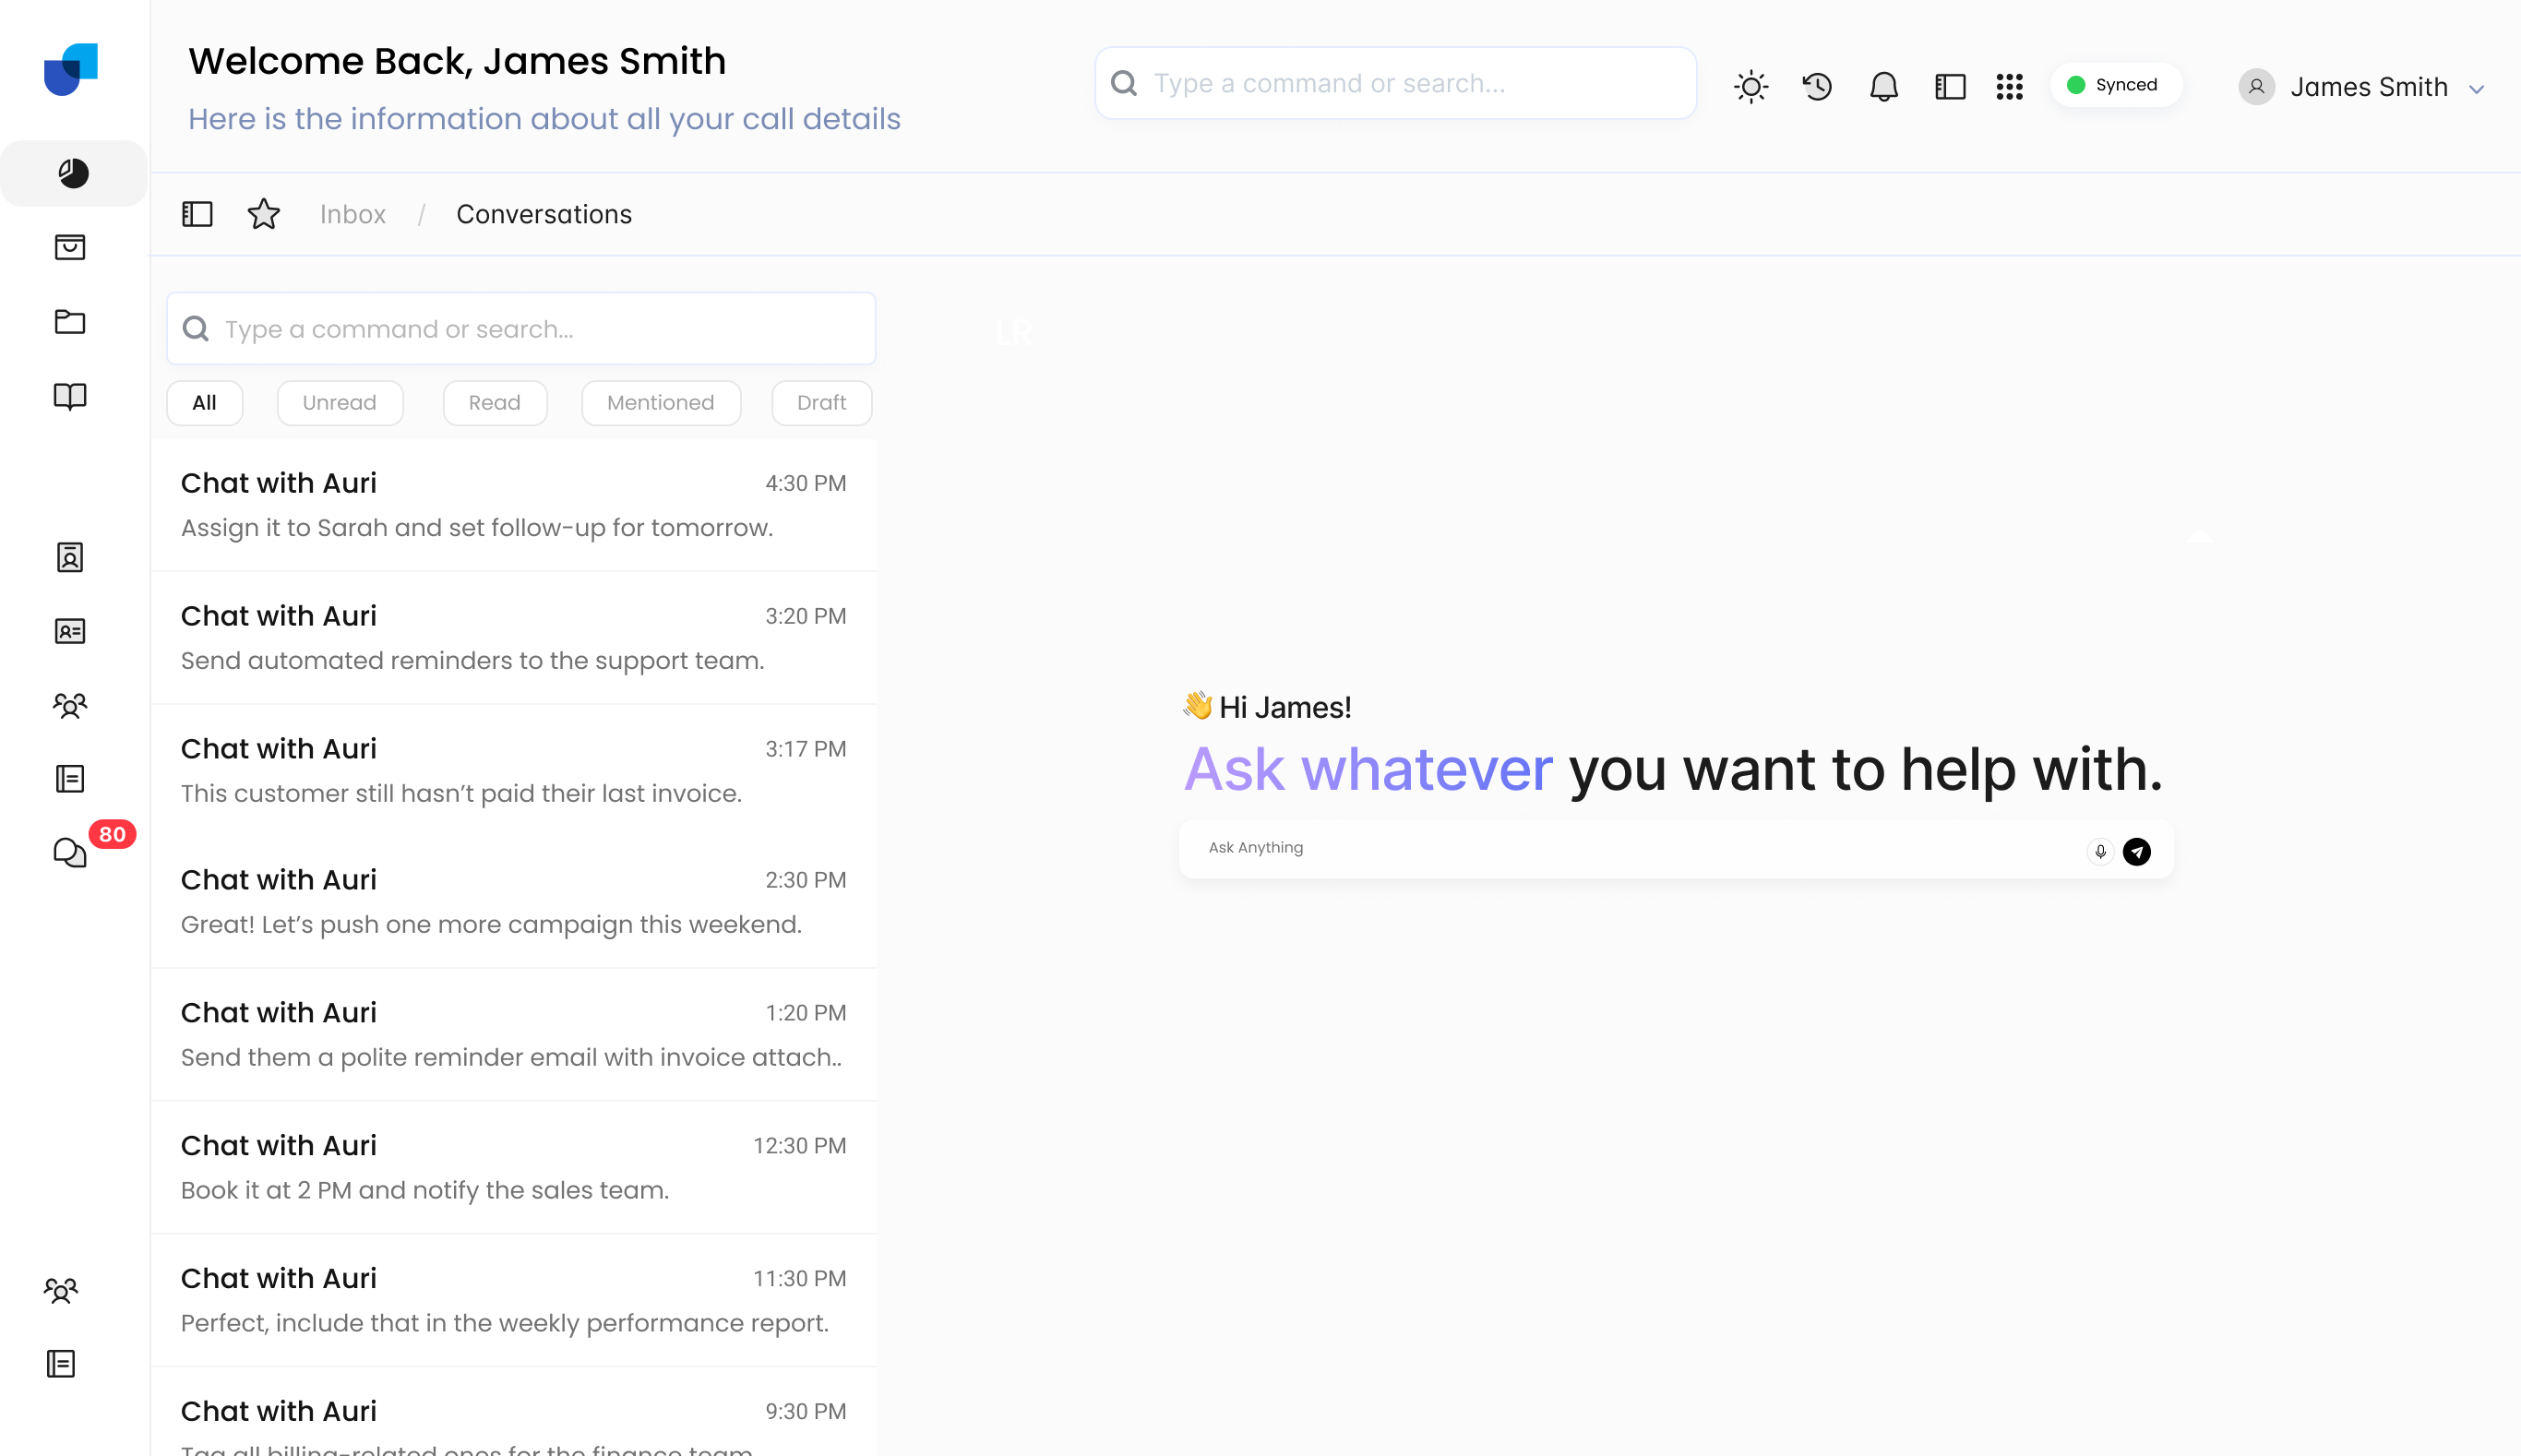Screen dimensions: 2521x1456
Task: Open the chat bubbles icon with 80 badge
Action: click(70, 853)
